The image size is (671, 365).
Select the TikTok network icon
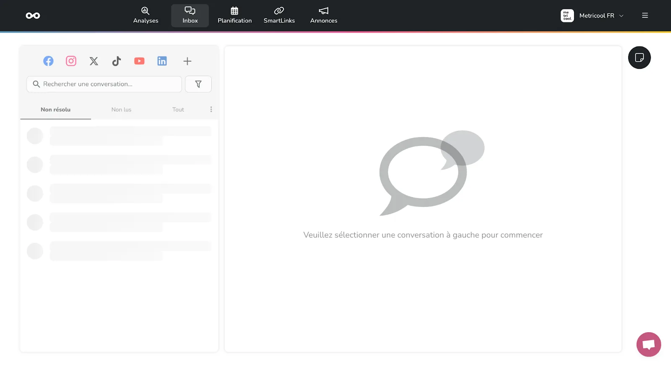click(117, 61)
